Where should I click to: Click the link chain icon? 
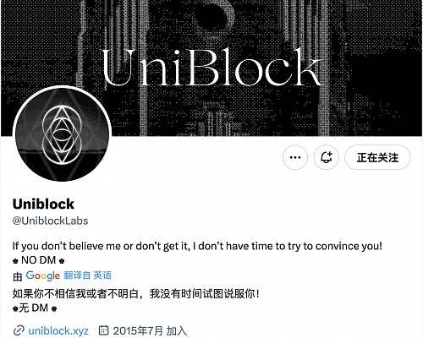click(19, 330)
